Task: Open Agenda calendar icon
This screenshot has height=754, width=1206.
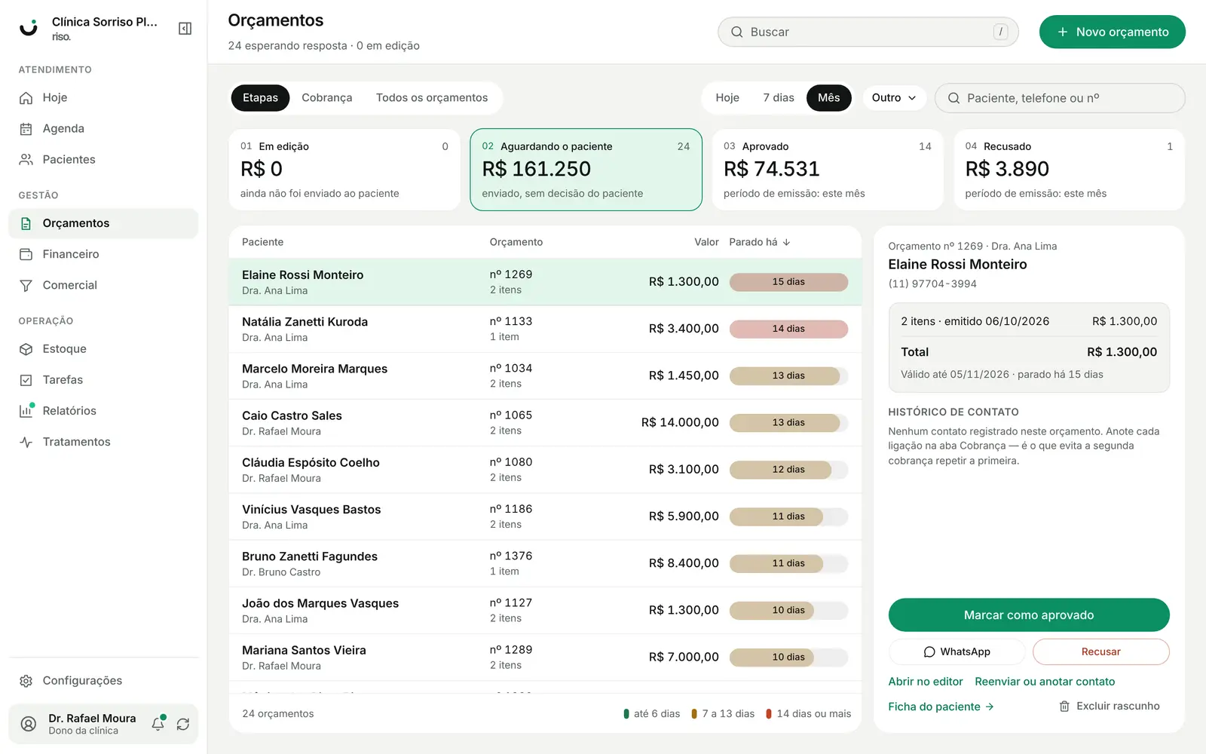Action: coord(26,129)
